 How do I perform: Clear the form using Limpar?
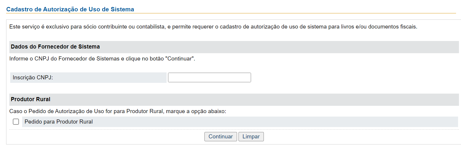(x=251, y=137)
